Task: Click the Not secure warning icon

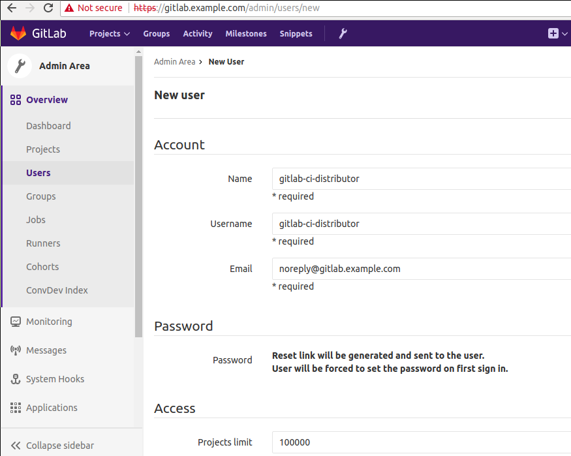Action: click(x=70, y=8)
